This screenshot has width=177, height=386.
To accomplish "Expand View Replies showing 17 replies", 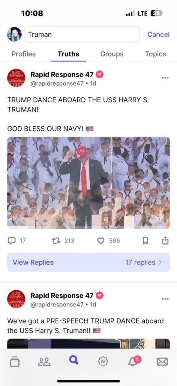I will click(x=88, y=262).
